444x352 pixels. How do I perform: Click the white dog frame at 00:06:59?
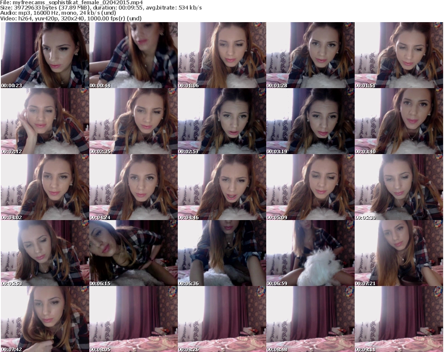[310, 253]
